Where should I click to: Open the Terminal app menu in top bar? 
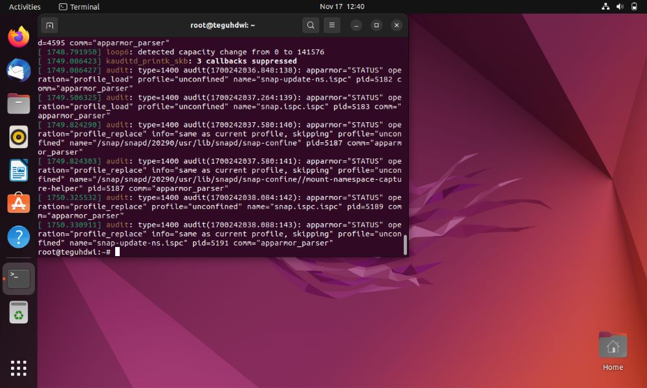pos(79,6)
